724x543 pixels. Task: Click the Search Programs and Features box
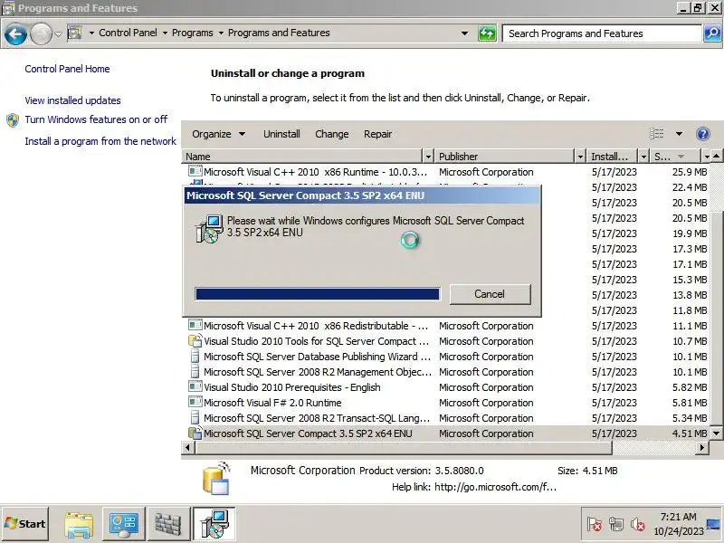602,33
